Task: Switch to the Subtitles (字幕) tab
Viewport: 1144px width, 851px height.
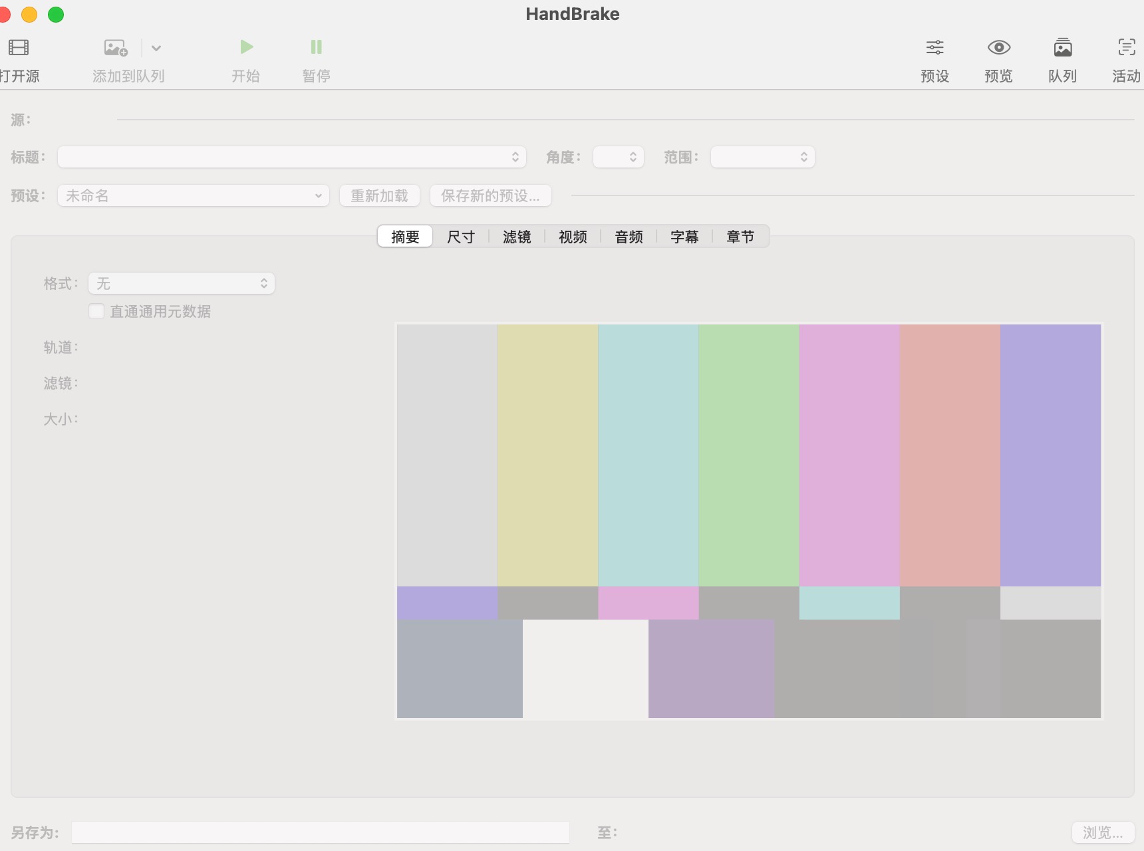Action: (684, 237)
